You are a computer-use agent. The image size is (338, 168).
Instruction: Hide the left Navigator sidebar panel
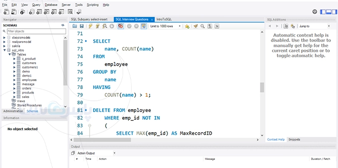[323, 12]
